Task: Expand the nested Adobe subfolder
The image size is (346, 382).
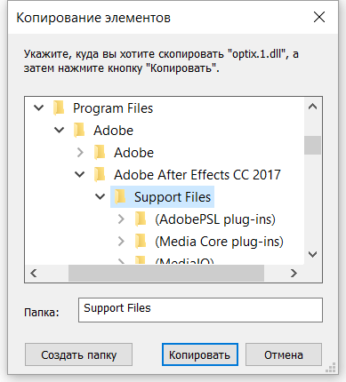Action: 80,153
